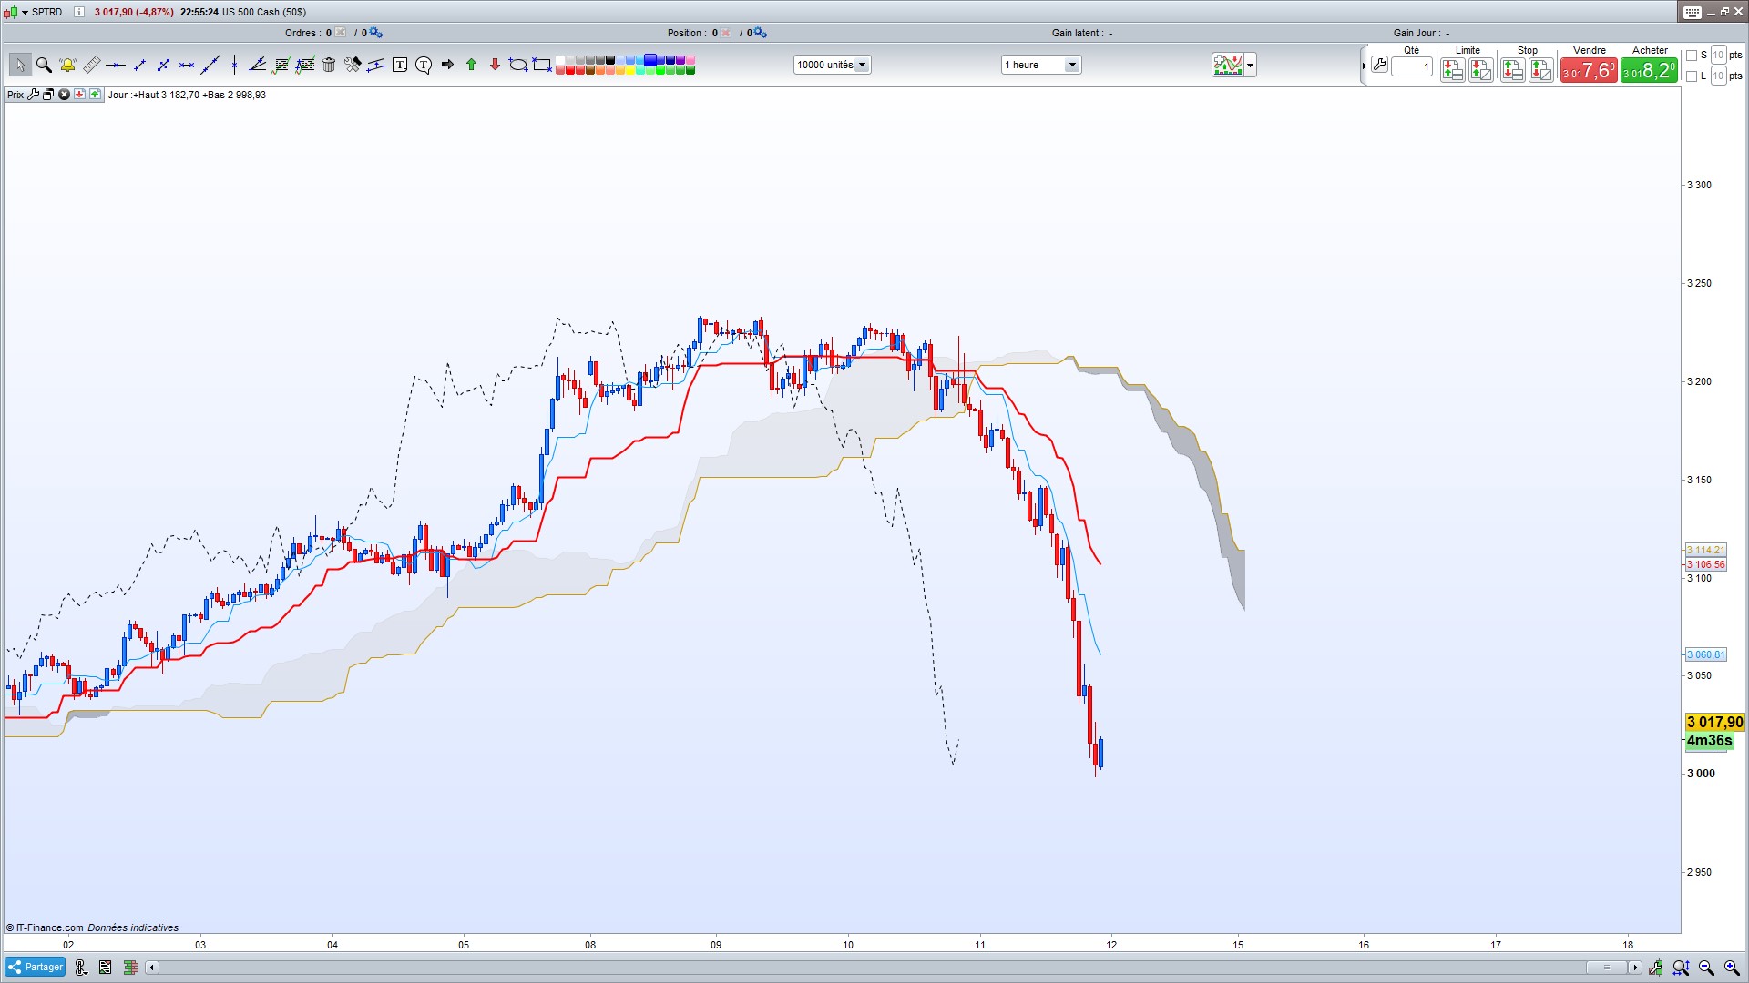Create an alert with the bell icon
This screenshot has width=1749, height=983.
tap(67, 65)
